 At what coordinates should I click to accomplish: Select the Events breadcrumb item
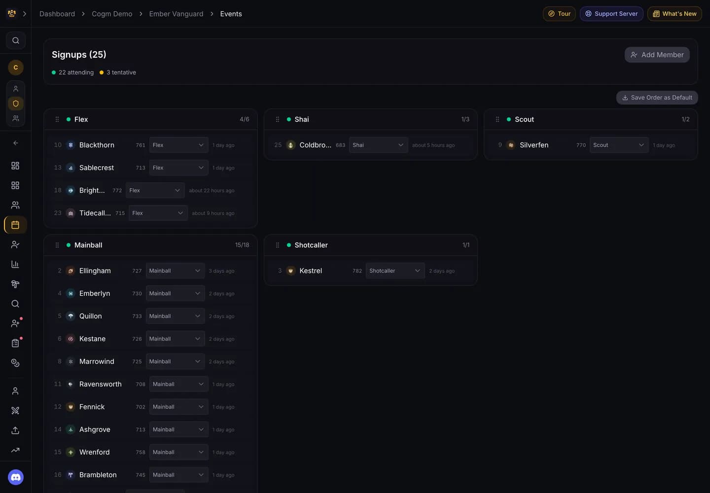[231, 14]
